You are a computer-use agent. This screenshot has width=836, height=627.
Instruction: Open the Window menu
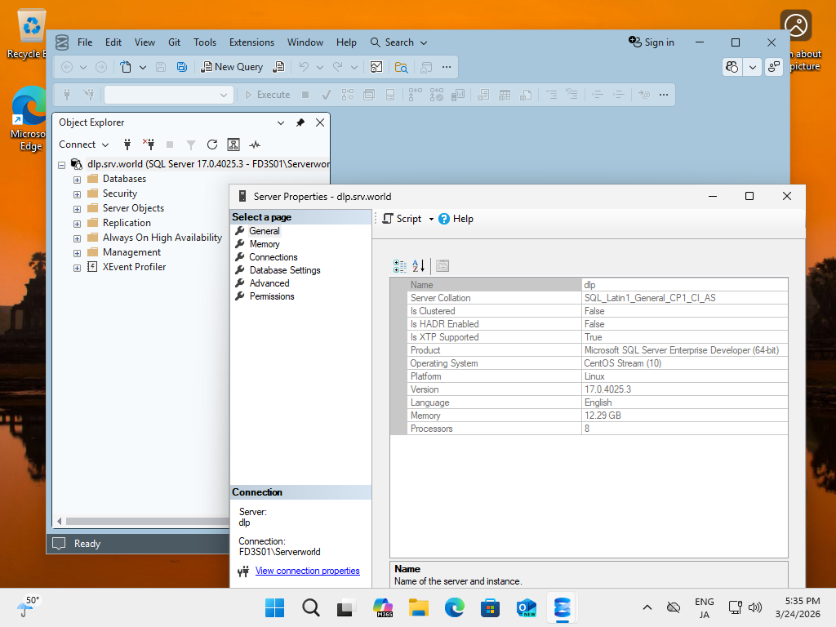pyautogui.click(x=305, y=42)
